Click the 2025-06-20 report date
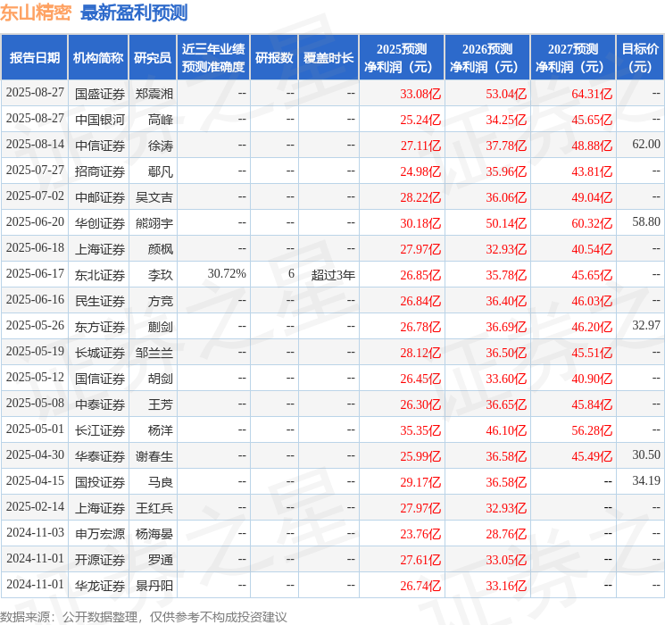The width and height of the screenshot is (665, 625). 35,222
